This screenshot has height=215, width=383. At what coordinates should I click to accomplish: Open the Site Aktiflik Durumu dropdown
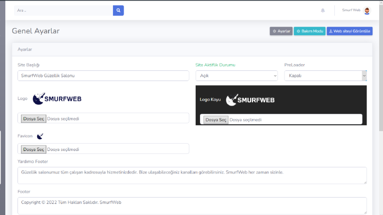coord(237,76)
